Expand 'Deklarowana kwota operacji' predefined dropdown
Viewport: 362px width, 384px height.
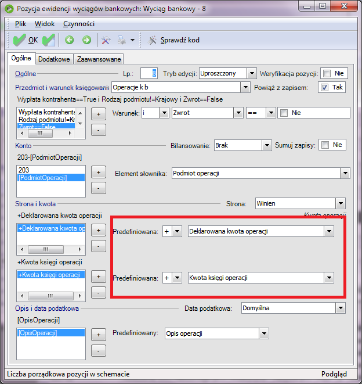[329, 231]
